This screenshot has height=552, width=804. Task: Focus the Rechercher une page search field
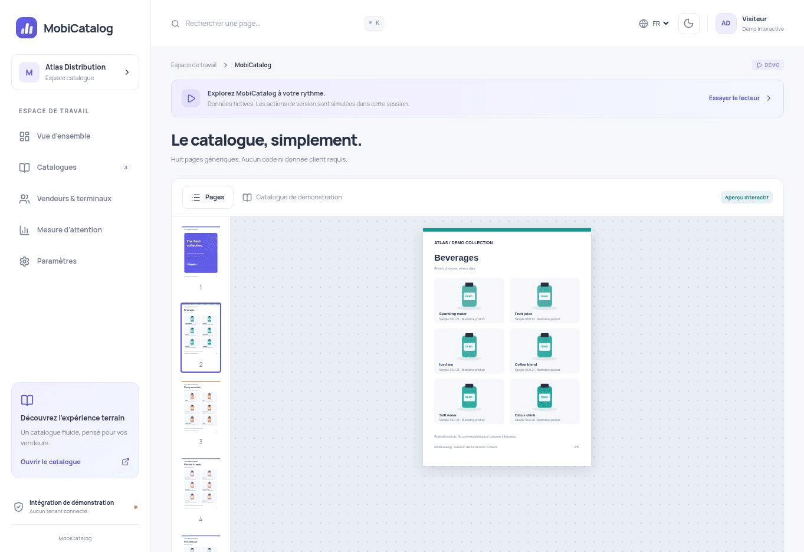277,24
